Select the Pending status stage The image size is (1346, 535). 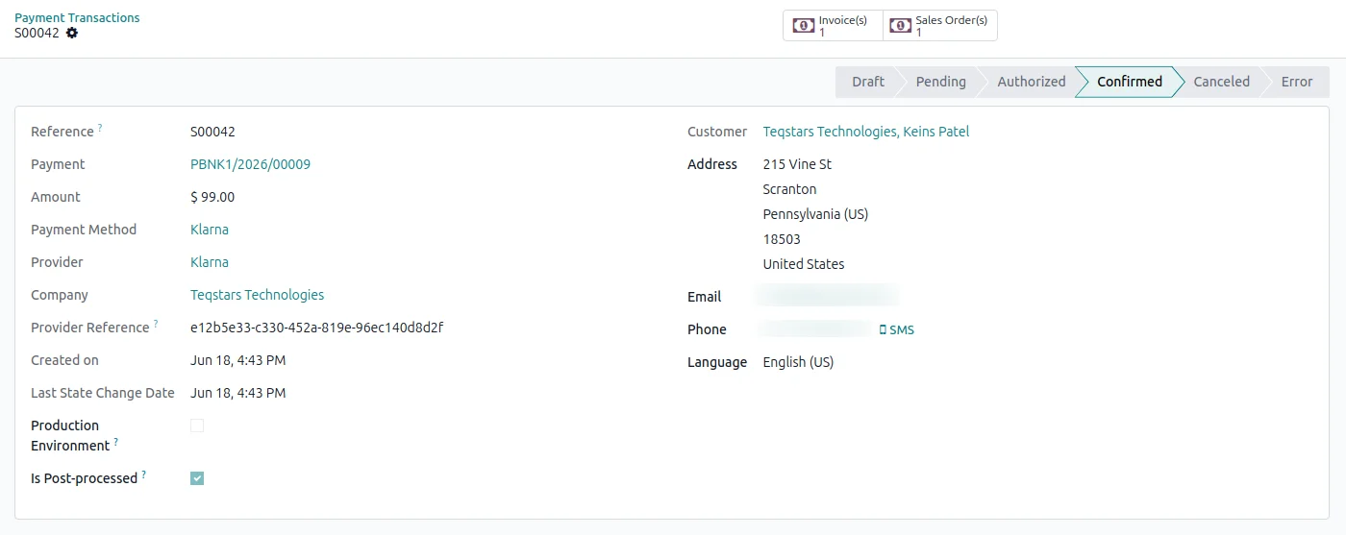(x=940, y=82)
